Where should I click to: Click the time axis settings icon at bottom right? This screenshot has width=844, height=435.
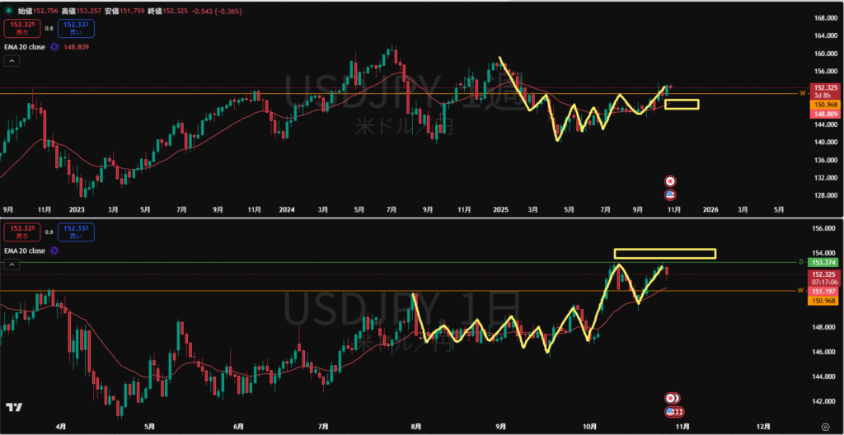point(825,426)
